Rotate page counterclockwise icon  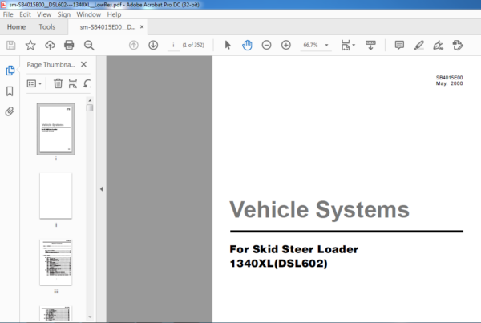(87, 83)
